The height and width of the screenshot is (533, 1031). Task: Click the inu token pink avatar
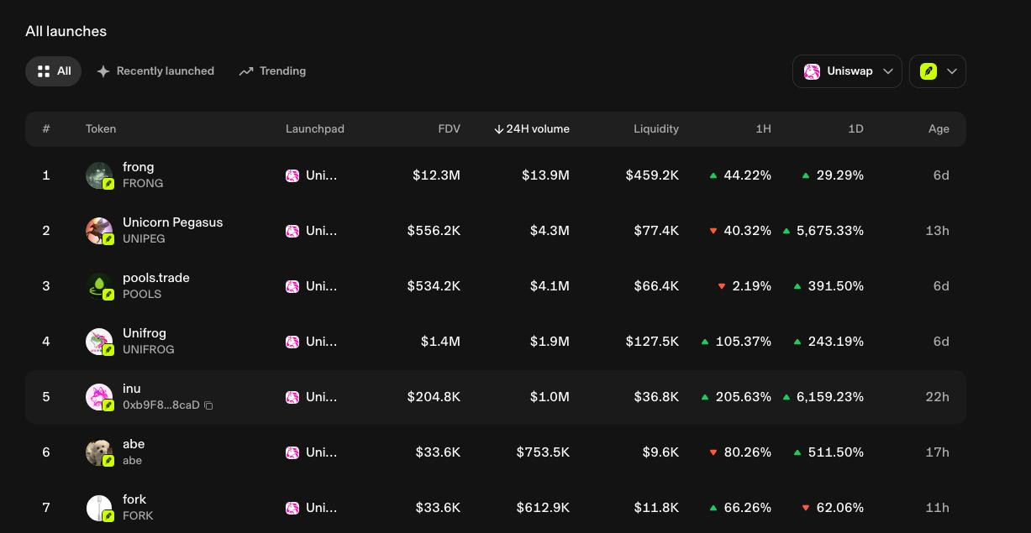click(99, 397)
